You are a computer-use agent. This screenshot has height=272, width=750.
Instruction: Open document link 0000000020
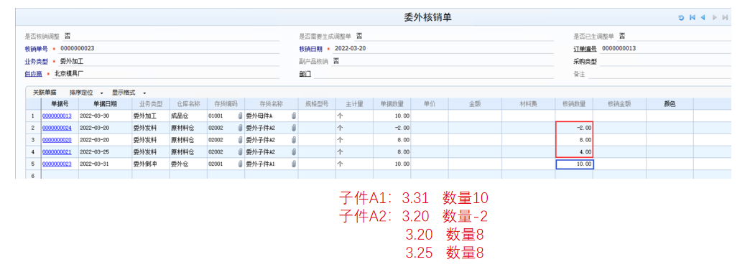(x=57, y=140)
